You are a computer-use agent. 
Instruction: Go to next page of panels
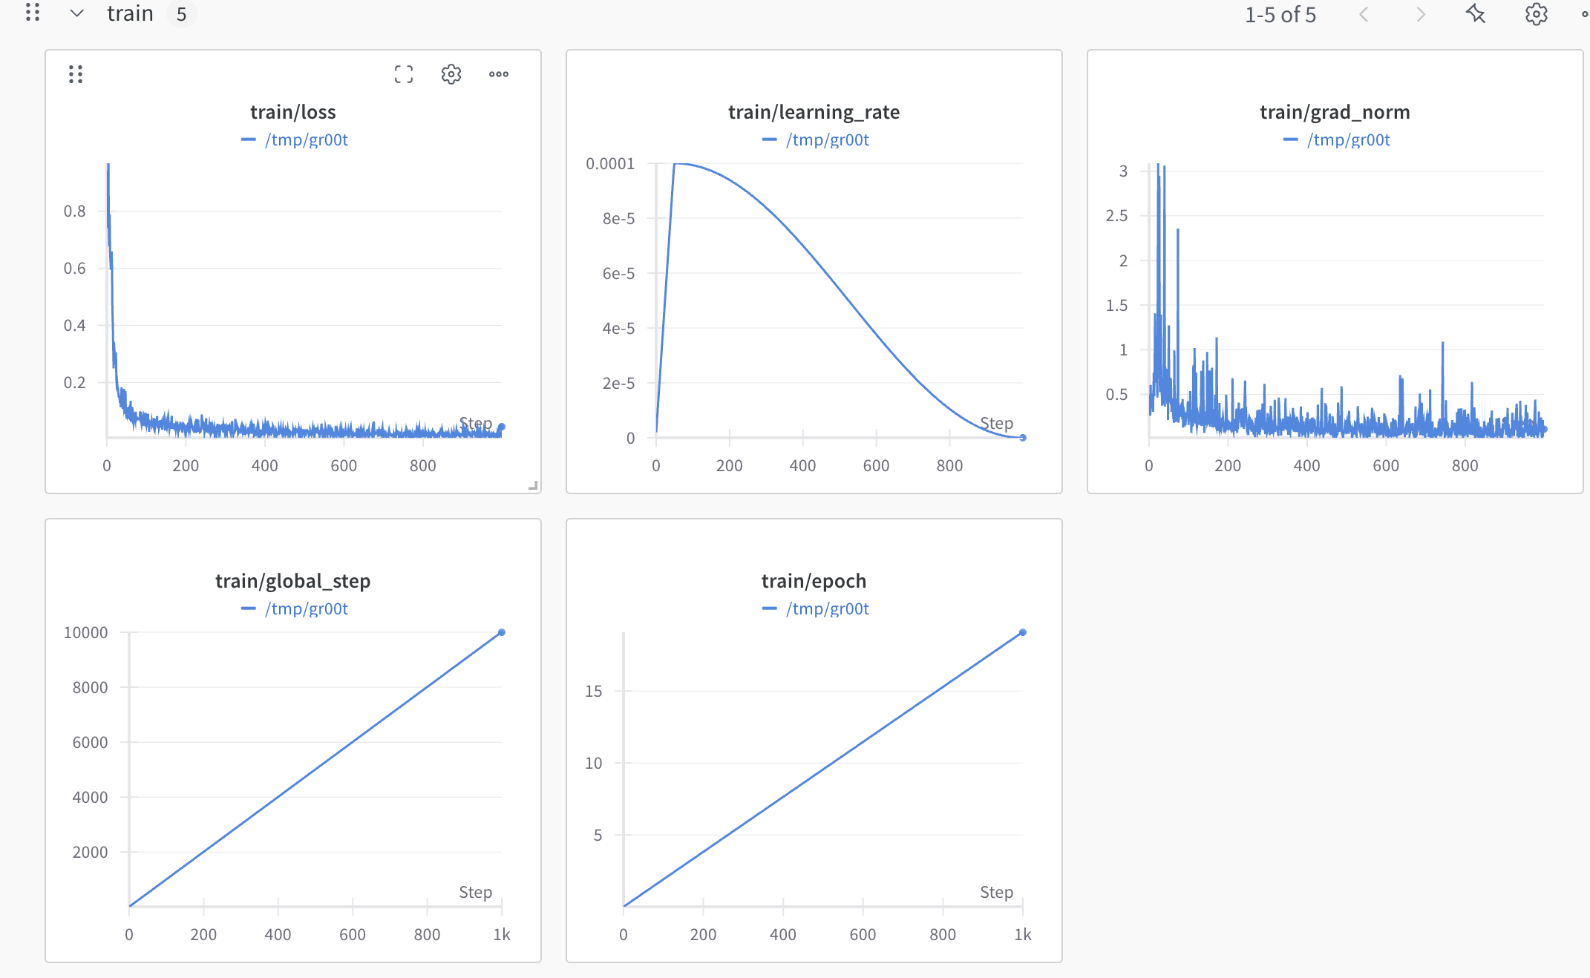tap(1420, 14)
